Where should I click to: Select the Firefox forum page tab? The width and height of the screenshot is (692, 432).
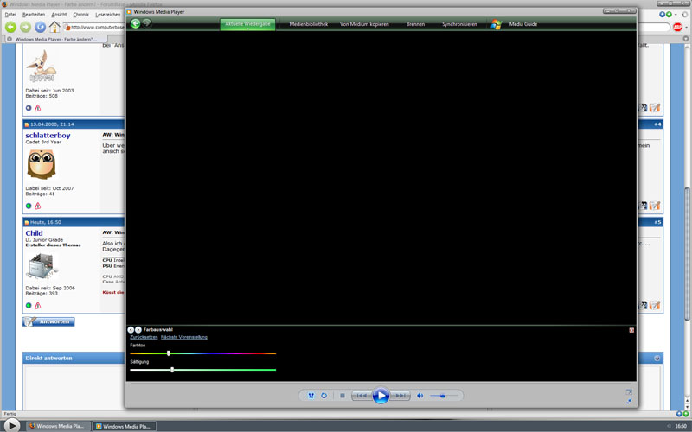55,39
